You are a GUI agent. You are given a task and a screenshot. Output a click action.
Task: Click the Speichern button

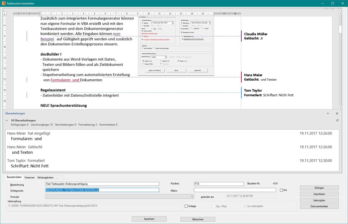point(149,219)
